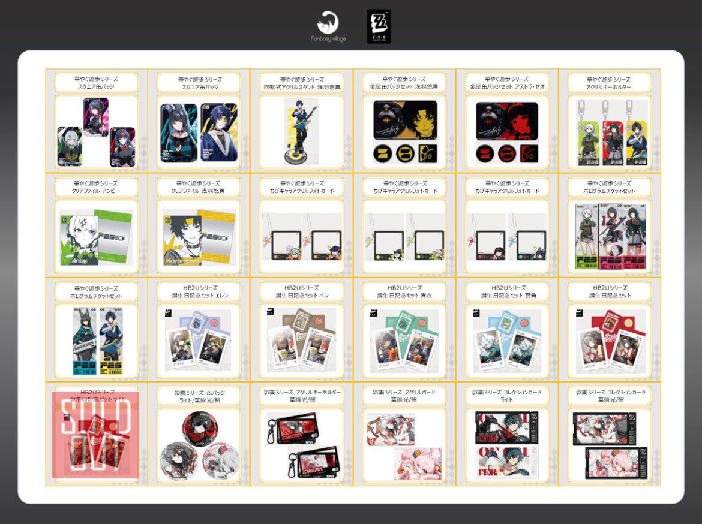This screenshot has height=524, width=702.
Task: Open the two-ticket ホログラムチケットセット image
Action: (97, 342)
